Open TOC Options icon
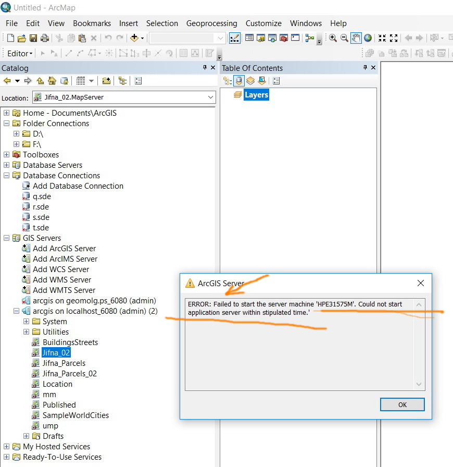Image resolution: width=453 pixels, height=467 pixels. pos(276,81)
